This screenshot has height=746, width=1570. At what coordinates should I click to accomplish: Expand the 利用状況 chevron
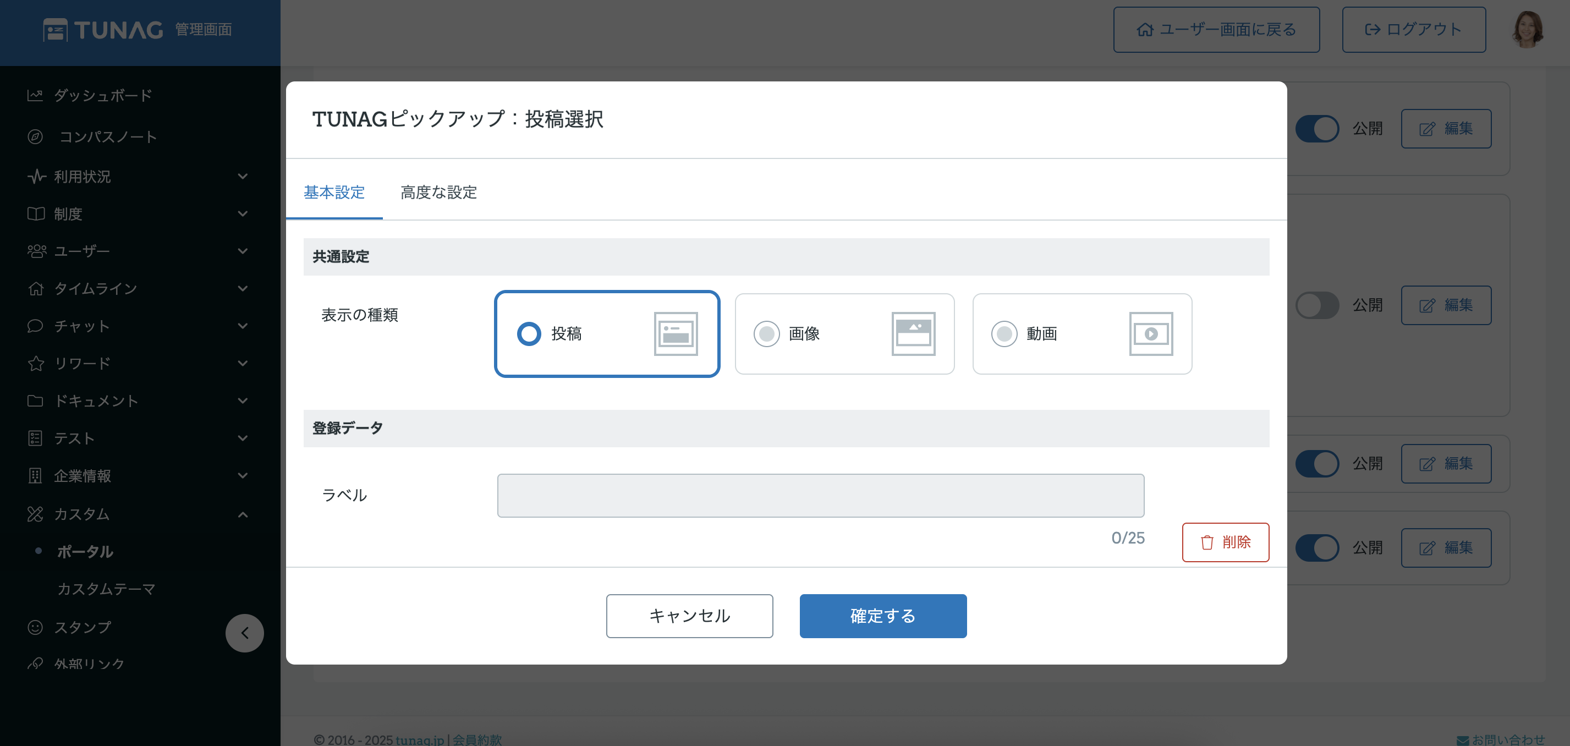coord(243,177)
